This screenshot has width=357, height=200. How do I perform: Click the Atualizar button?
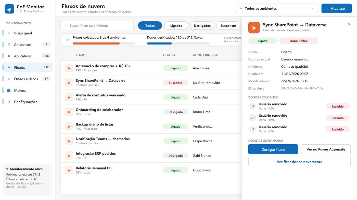[337, 8]
